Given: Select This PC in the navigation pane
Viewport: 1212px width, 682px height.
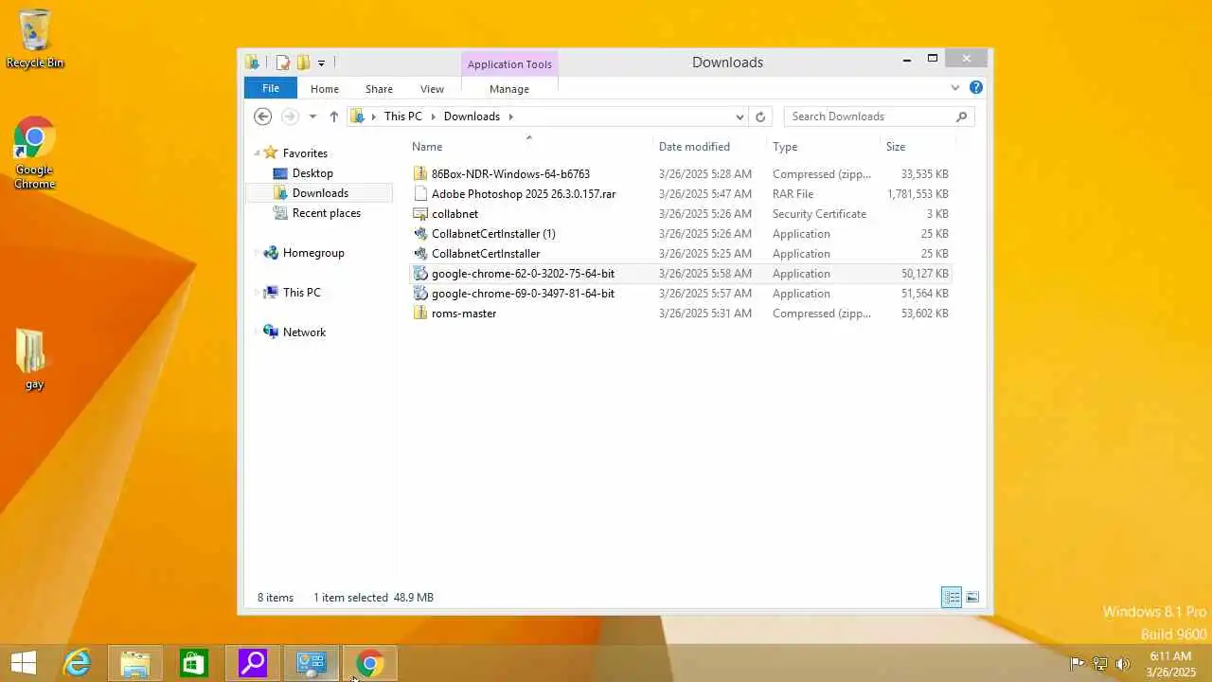Looking at the screenshot, I should [x=301, y=293].
